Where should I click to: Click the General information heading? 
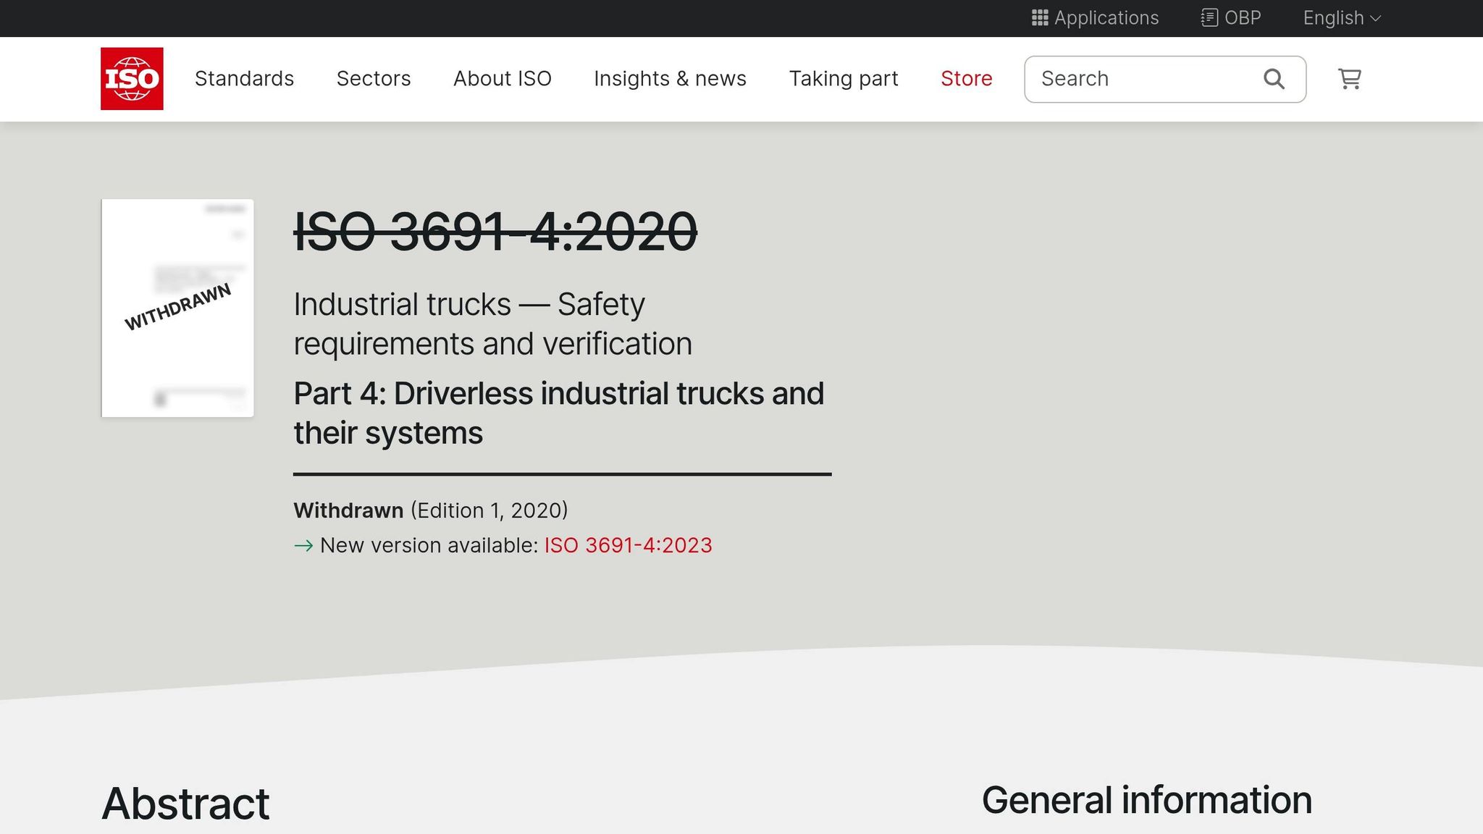click(1146, 800)
